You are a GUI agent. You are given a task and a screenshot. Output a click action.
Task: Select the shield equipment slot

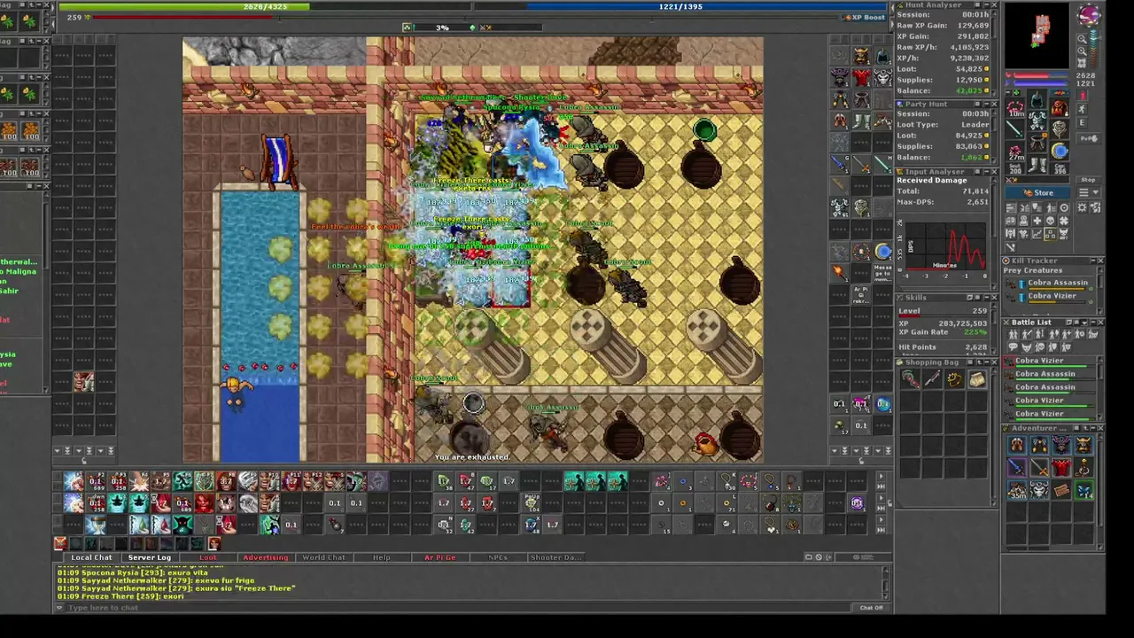(1060, 130)
